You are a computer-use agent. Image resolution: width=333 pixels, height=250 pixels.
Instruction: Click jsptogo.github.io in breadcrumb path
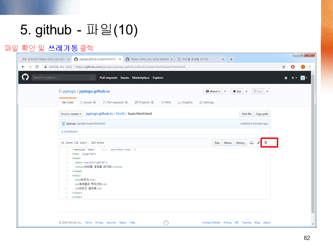pos(99,114)
